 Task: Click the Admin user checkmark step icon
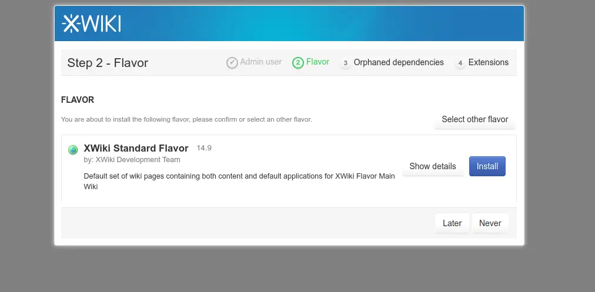(232, 62)
